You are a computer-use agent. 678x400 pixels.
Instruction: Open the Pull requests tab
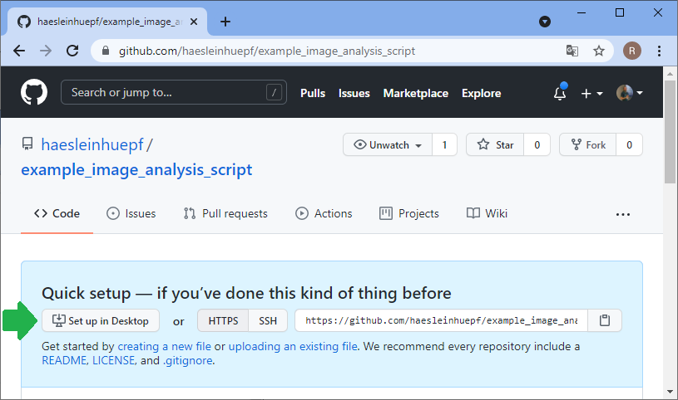tap(225, 213)
